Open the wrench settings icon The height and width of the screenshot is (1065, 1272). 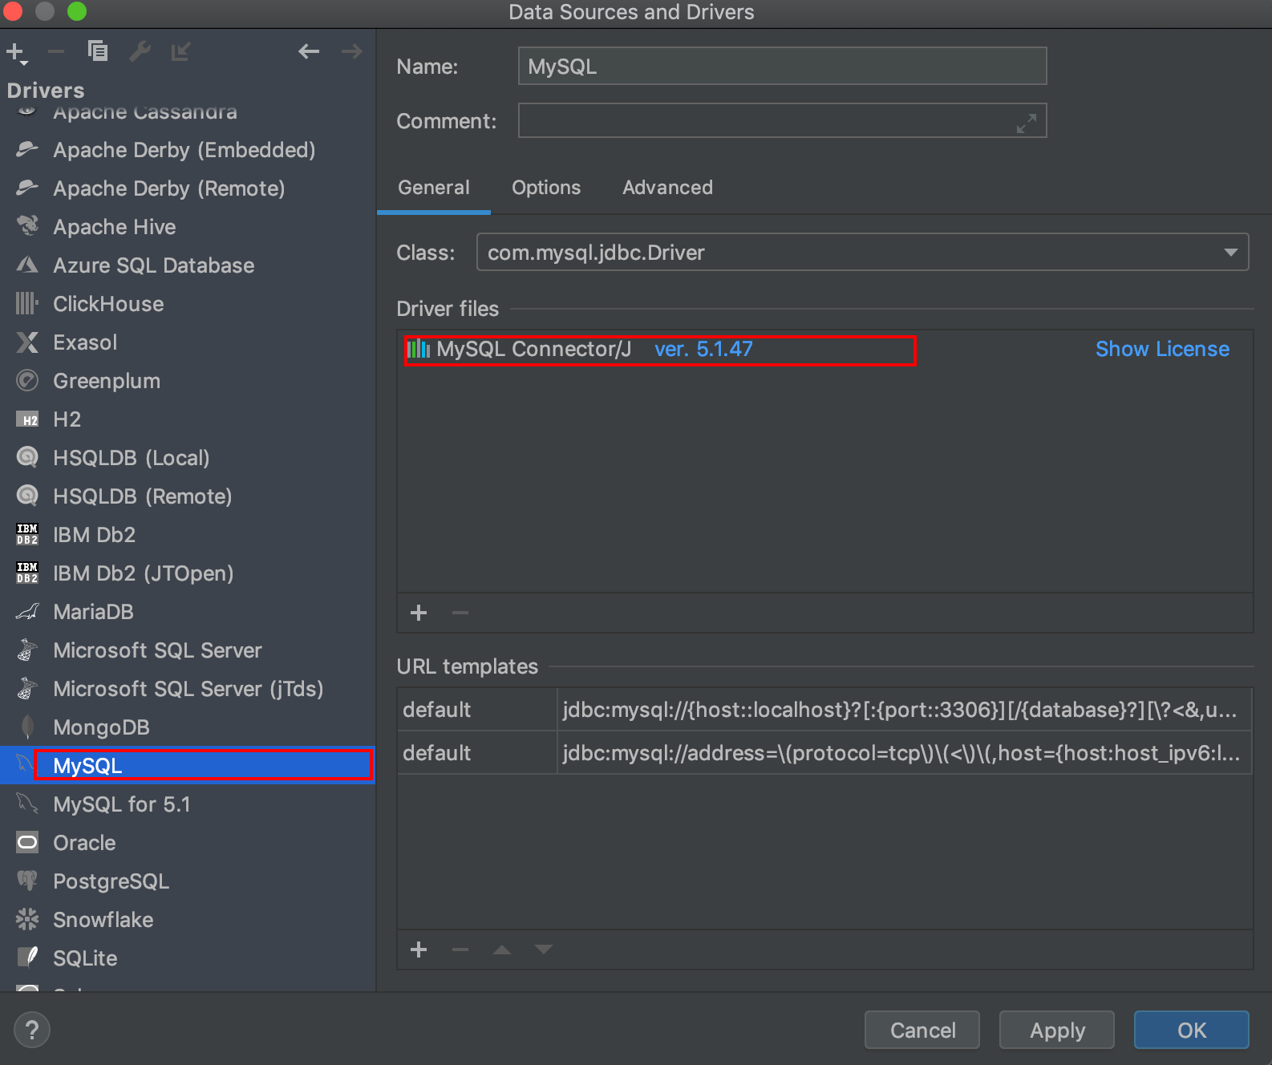click(x=140, y=51)
